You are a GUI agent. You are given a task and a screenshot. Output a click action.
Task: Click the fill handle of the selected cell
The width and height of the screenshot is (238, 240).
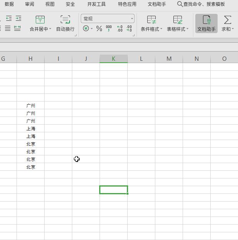128,193
